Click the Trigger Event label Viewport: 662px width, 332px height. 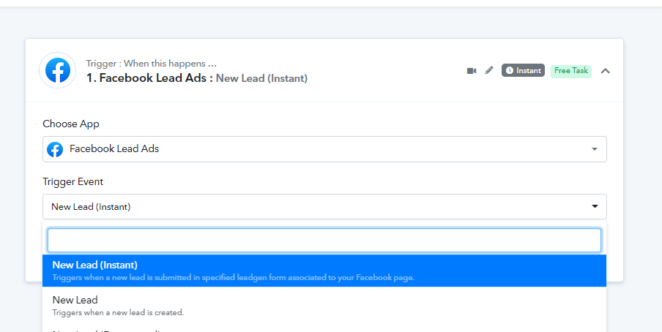point(72,182)
